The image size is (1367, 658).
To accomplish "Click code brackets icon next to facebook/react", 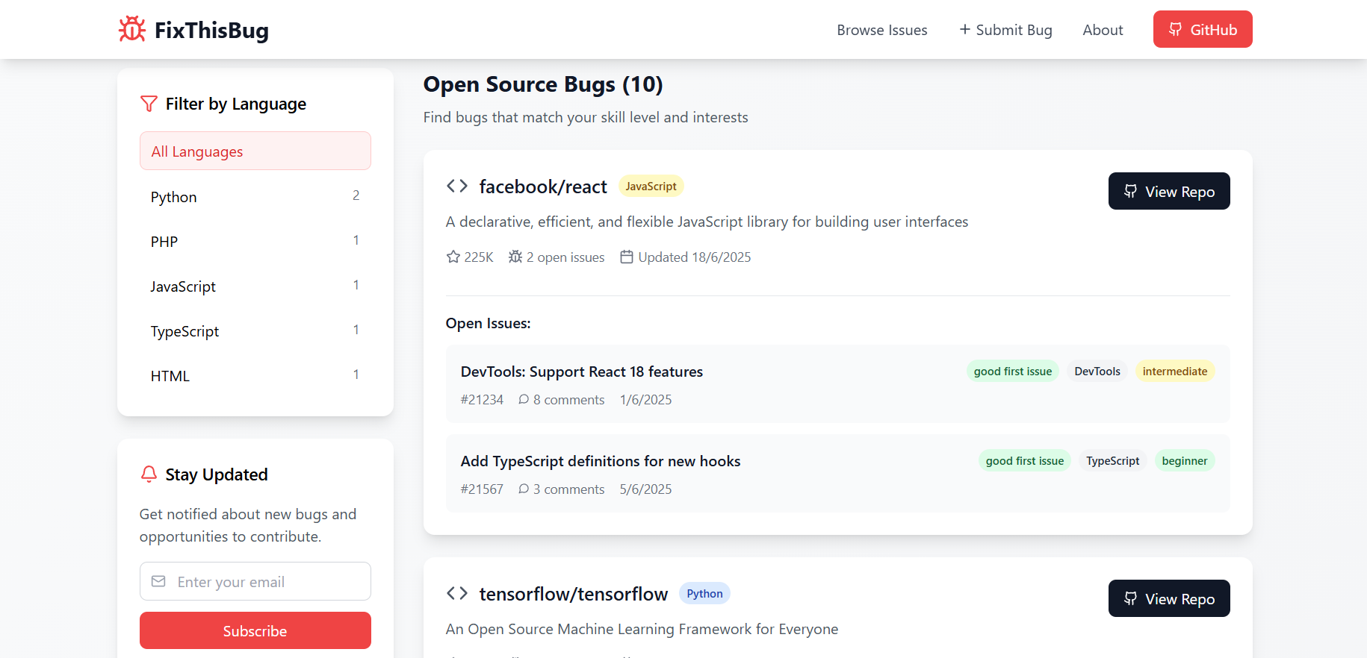I will tap(457, 186).
